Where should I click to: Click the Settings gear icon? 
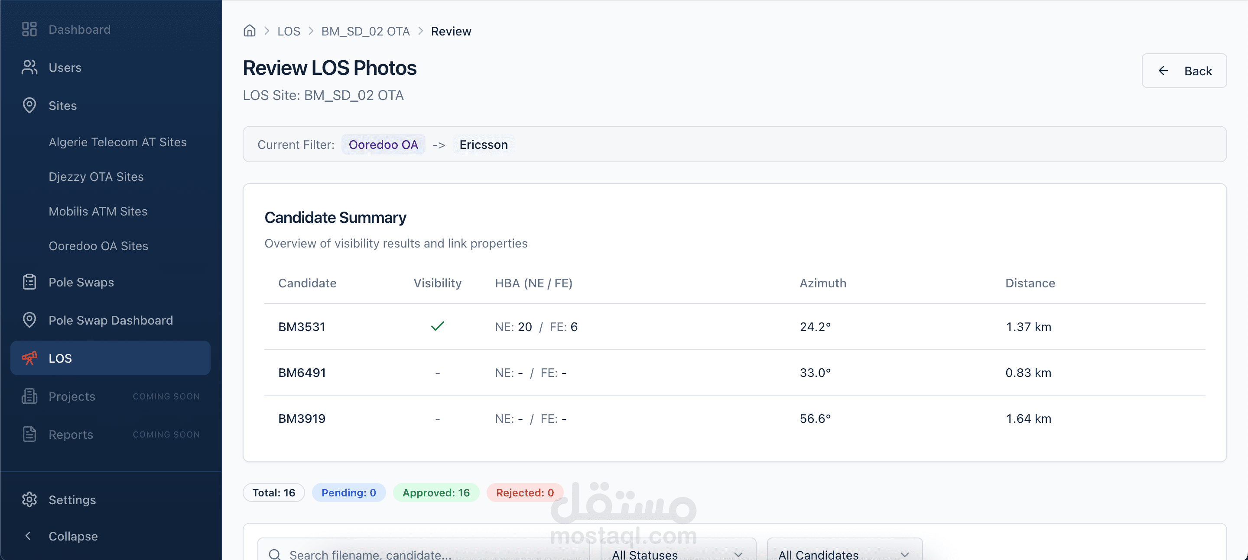(29, 499)
